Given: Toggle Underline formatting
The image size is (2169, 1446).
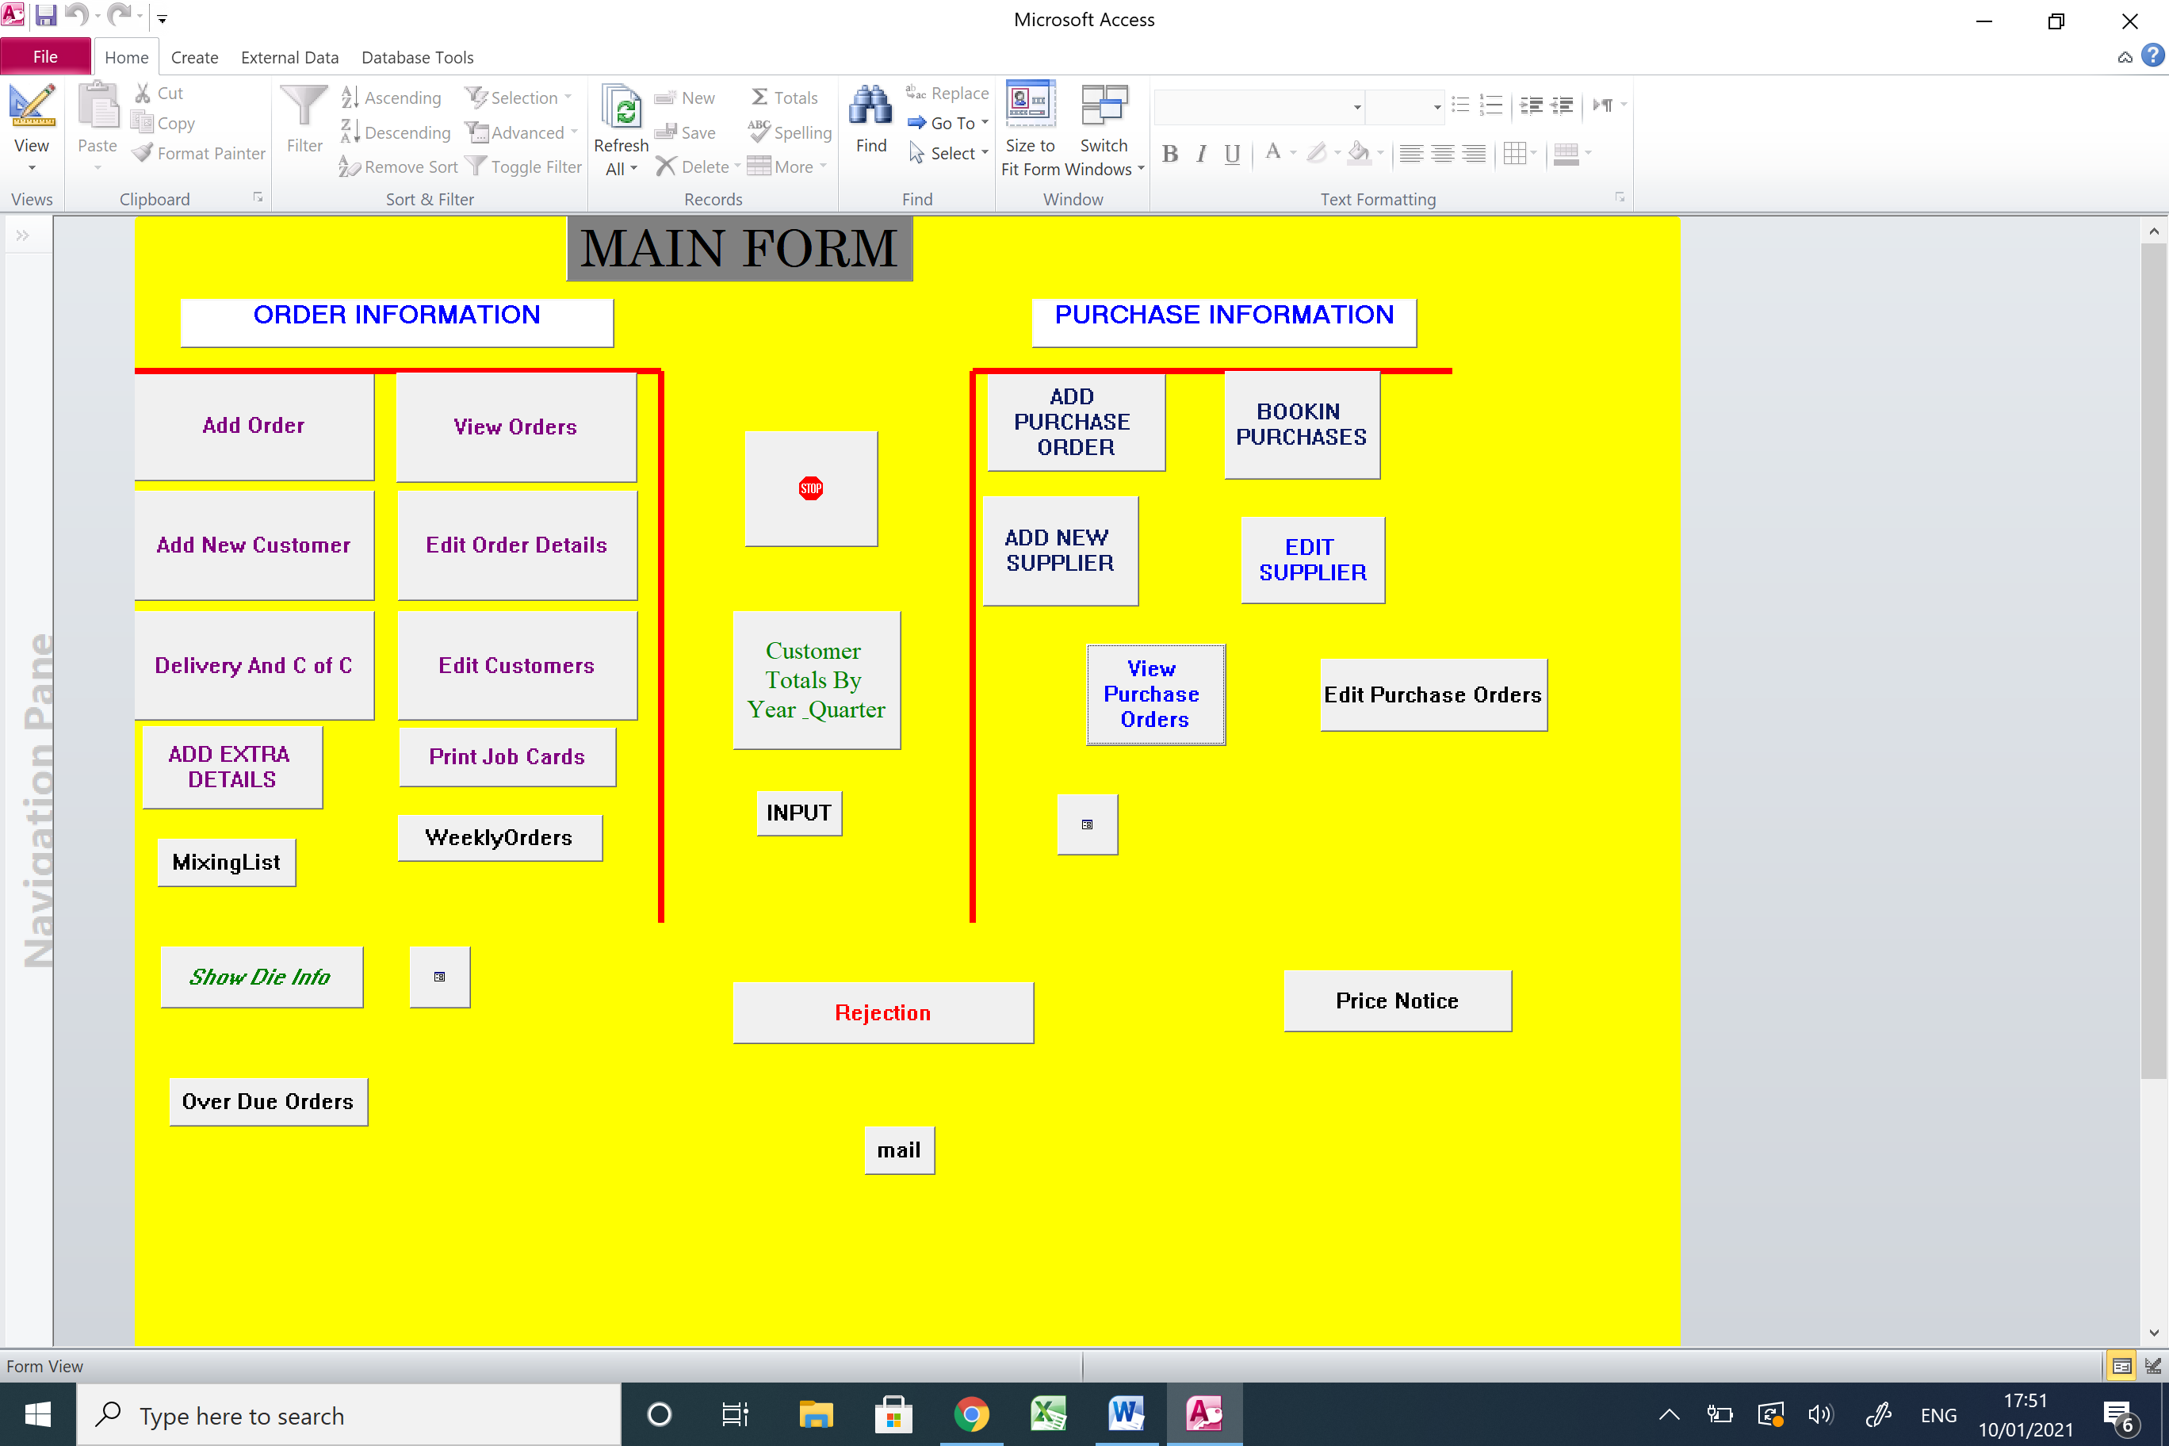Looking at the screenshot, I should point(1232,154).
